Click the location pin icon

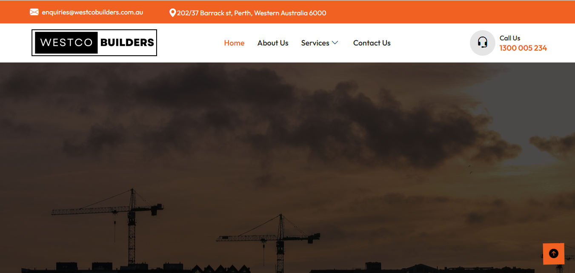coord(172,13)
